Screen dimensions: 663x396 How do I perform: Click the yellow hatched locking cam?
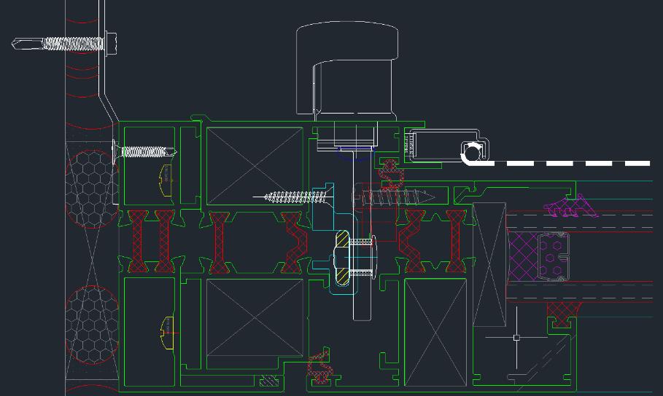pyautogui.click(x=341, y=258)
